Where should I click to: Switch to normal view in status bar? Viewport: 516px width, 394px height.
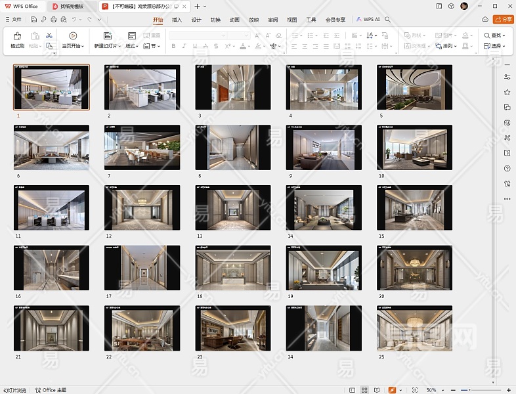[x=353, y=390]
